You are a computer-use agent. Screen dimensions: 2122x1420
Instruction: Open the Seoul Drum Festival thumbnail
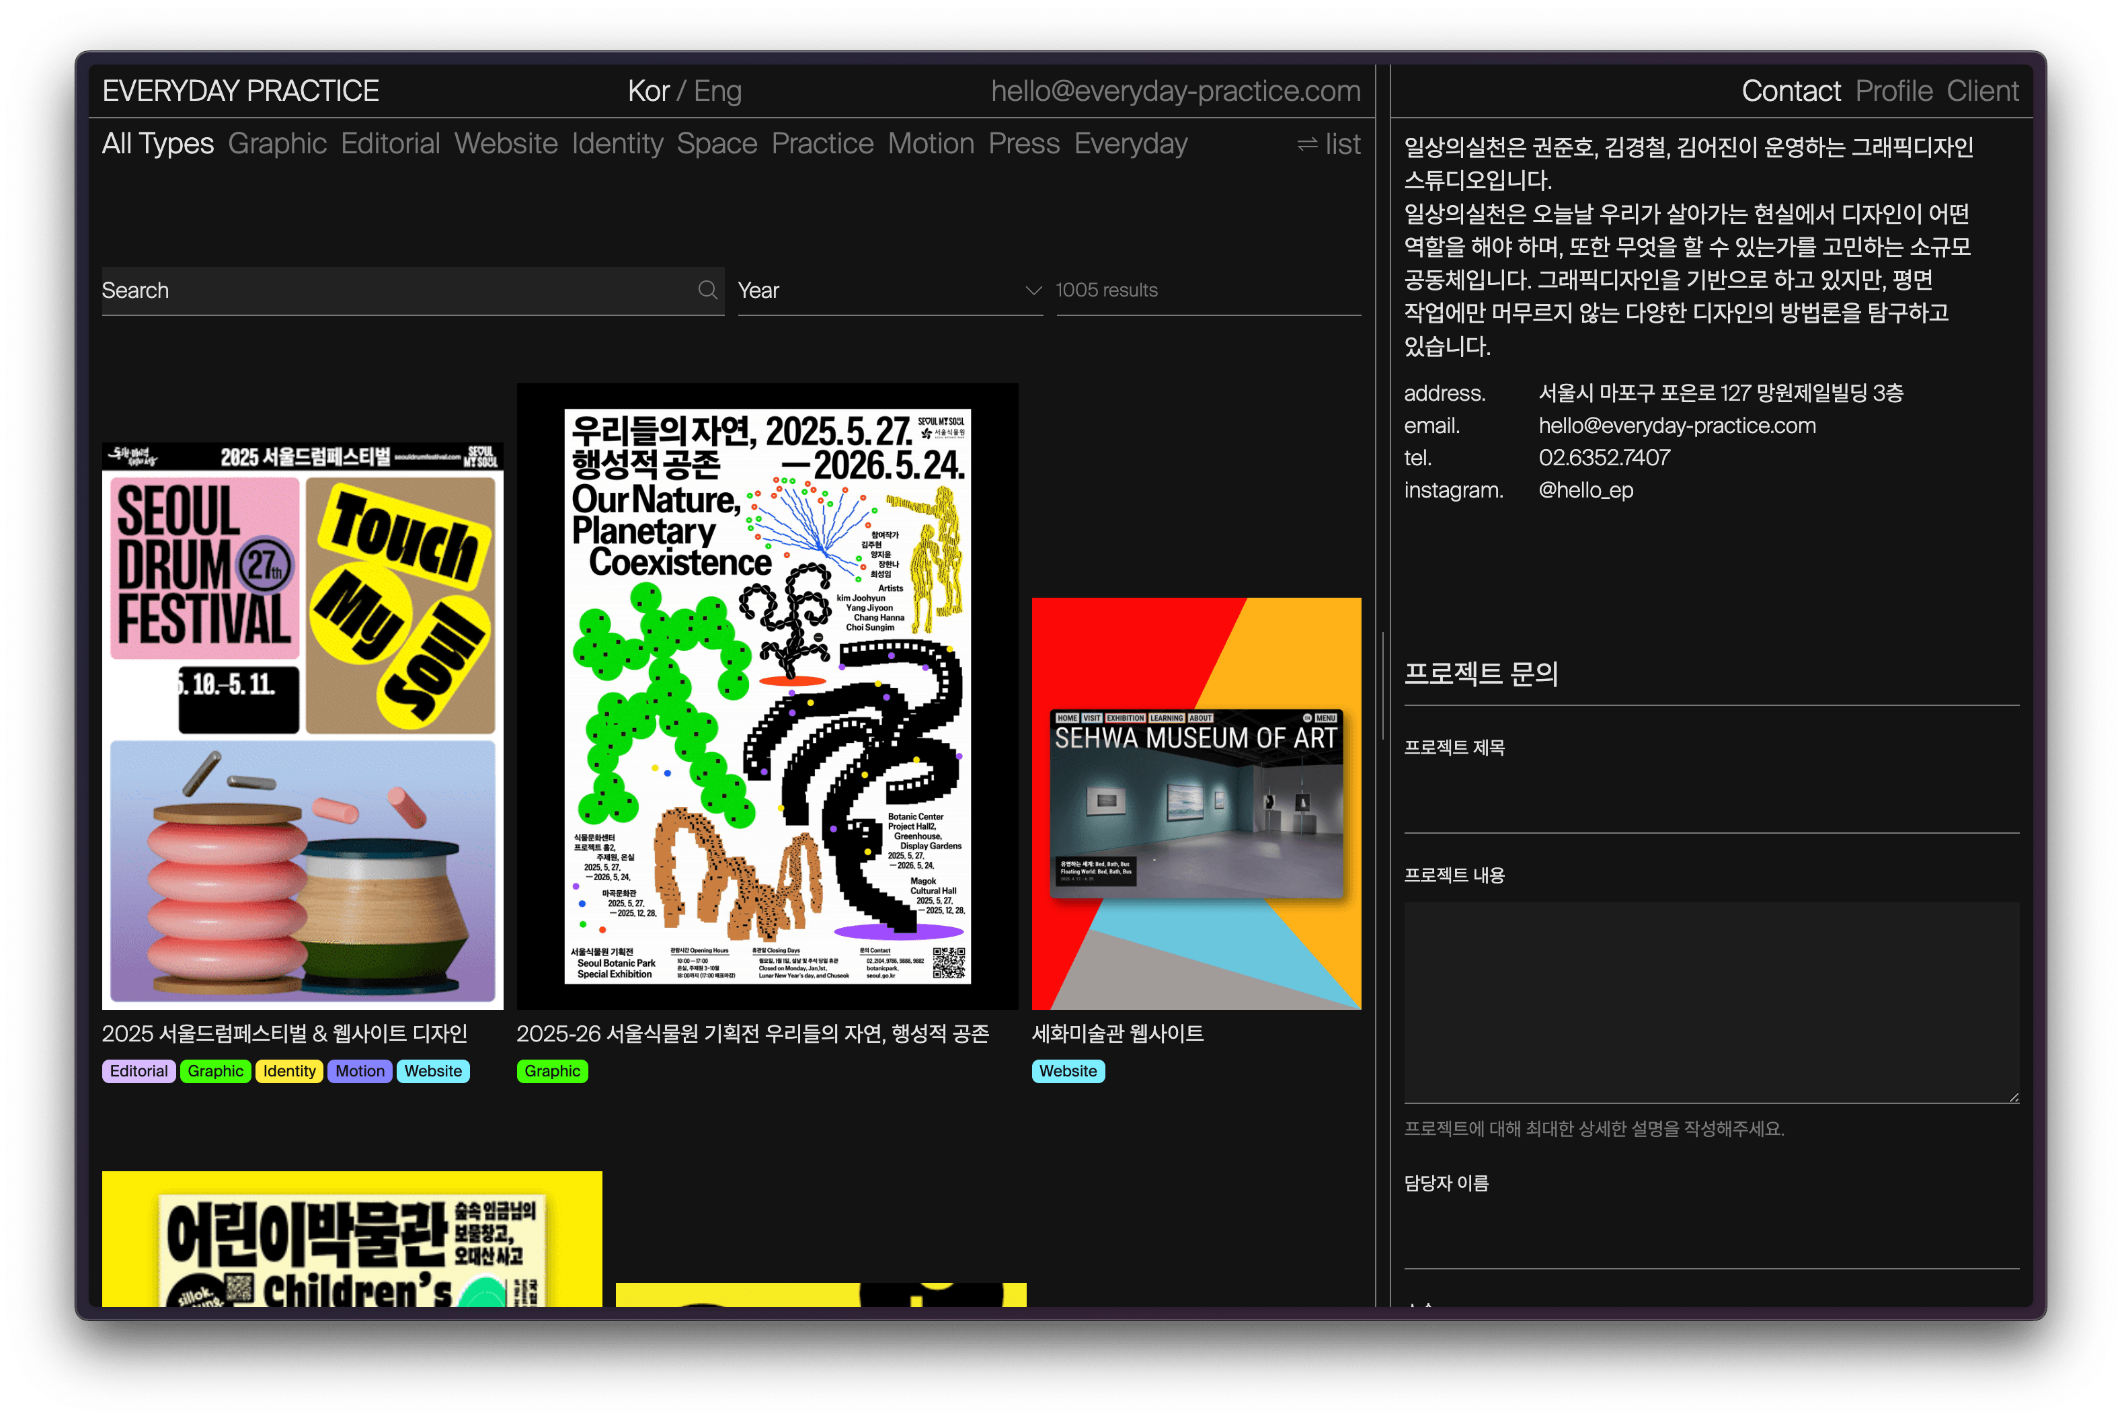coord(303,725)
